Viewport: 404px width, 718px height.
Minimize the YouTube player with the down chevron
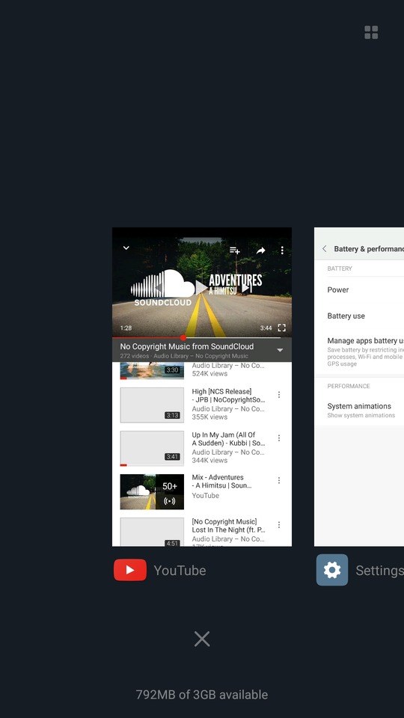126,248
